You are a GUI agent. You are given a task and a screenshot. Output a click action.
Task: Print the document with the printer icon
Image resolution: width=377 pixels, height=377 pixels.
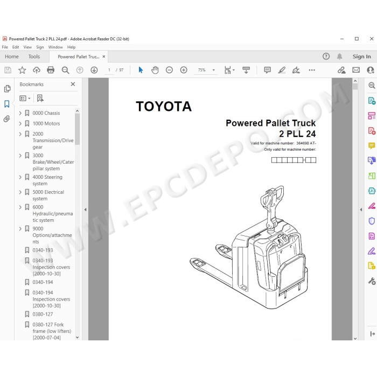[51, 70]
